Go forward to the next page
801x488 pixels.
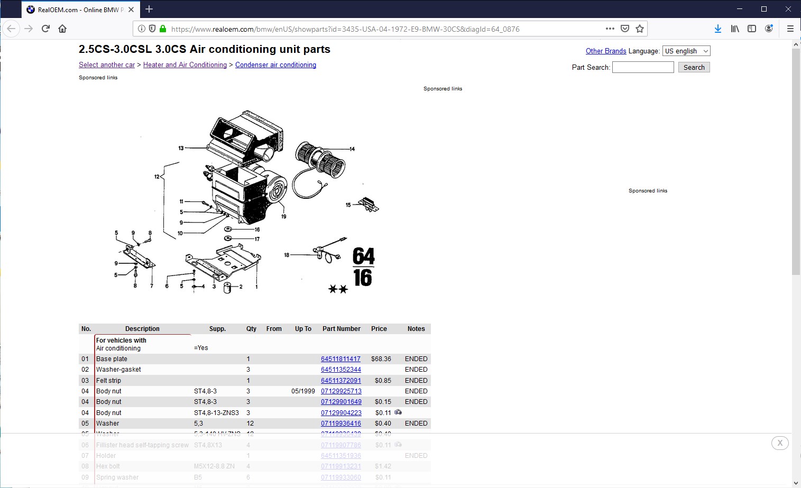(x=29, y=29)
